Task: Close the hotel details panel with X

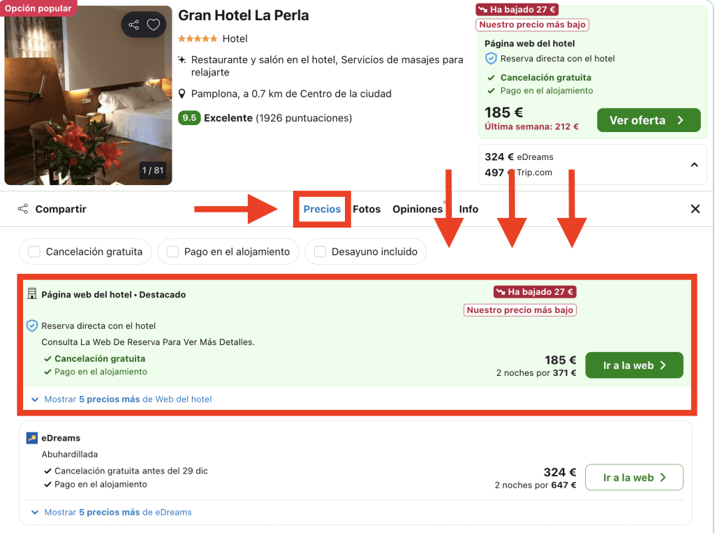Action: pyautogui.click(x=695, y=209)
